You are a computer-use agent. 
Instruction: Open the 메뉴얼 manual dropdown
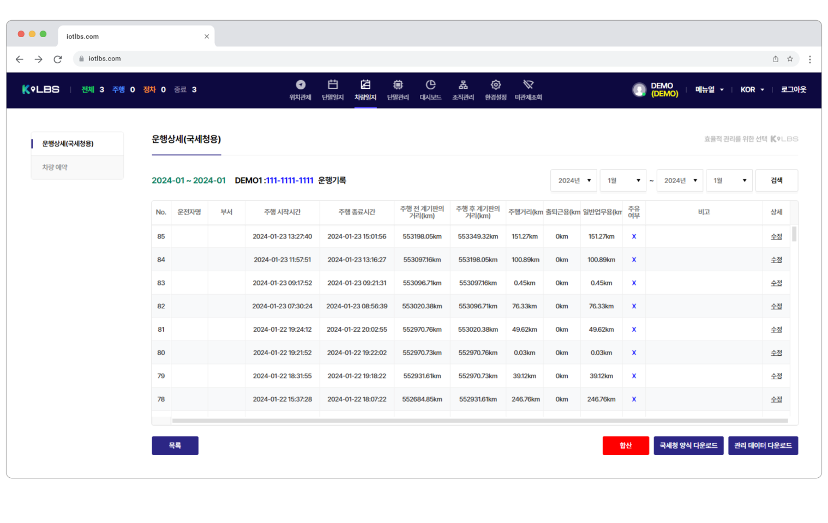(x=709, y=90)
